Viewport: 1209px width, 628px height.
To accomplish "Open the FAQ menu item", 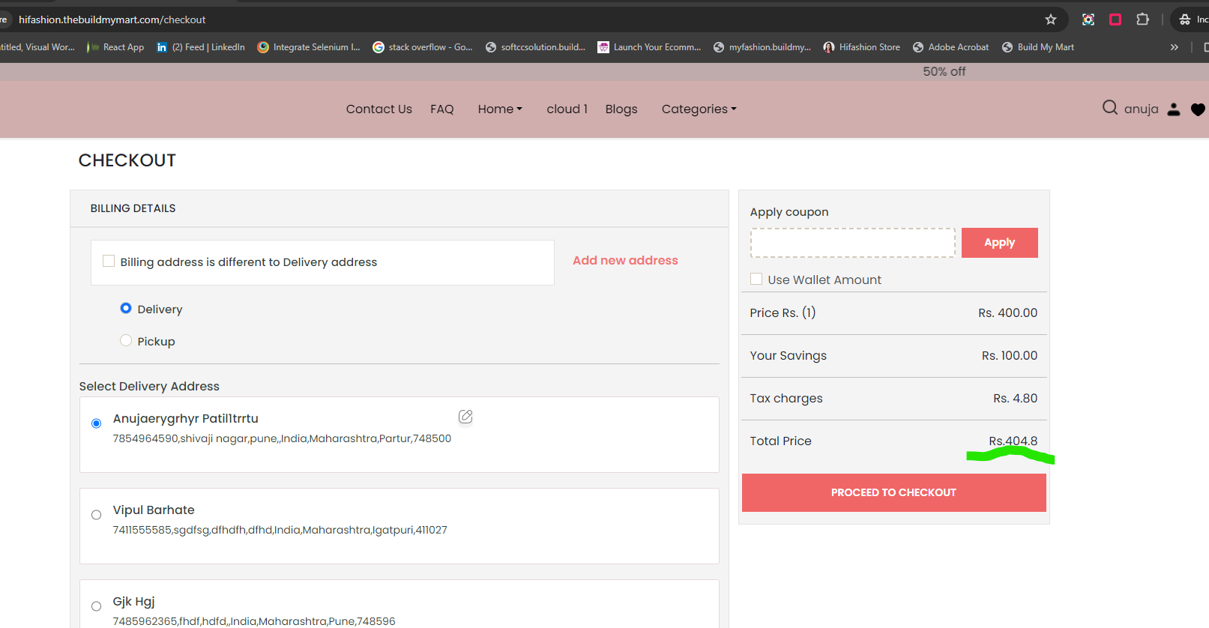I will pos(442,109).
